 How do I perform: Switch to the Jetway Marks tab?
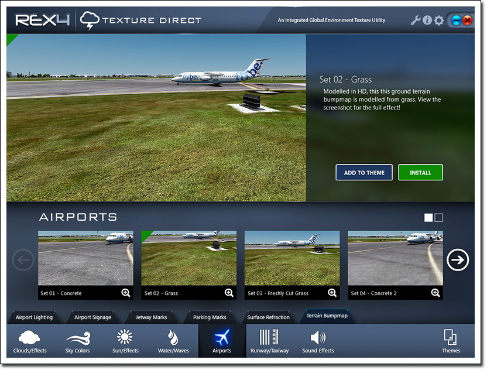tap(151, 317)
